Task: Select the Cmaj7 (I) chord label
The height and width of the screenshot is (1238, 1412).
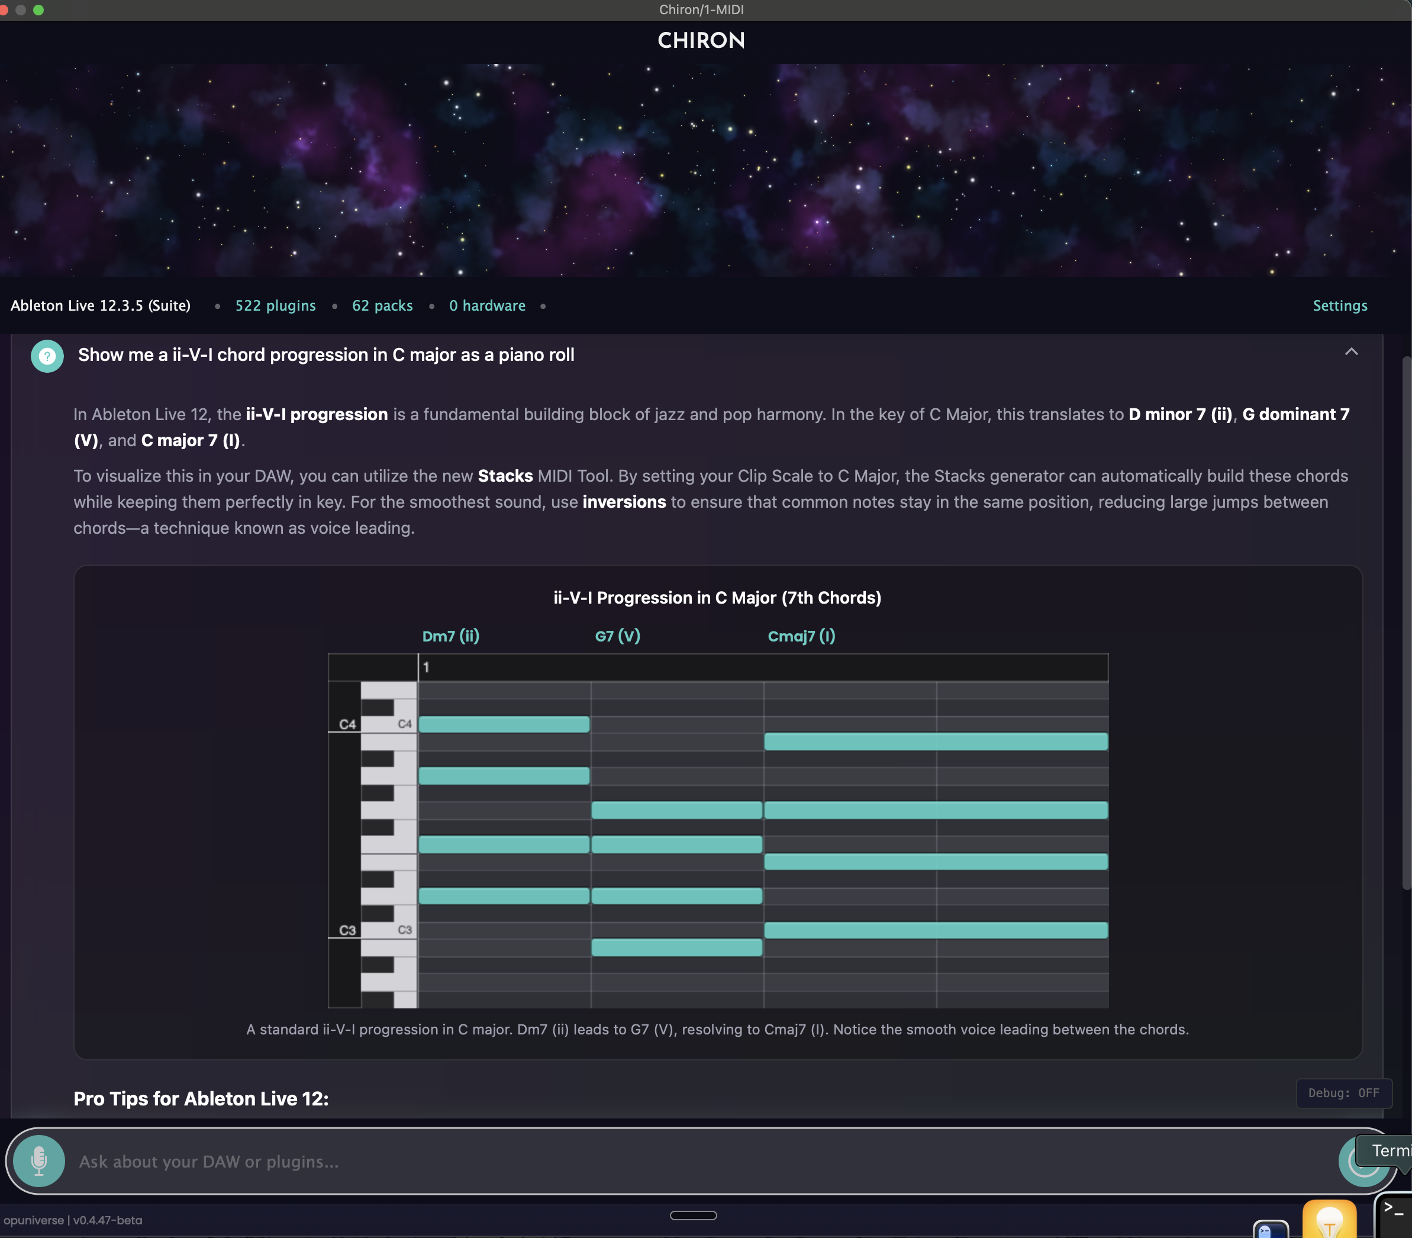Action: [x=801, y=636]
